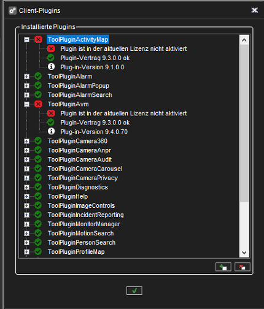
Task: Click the scrollbar down arrow in the plugin list
Action: coord(244,253)
